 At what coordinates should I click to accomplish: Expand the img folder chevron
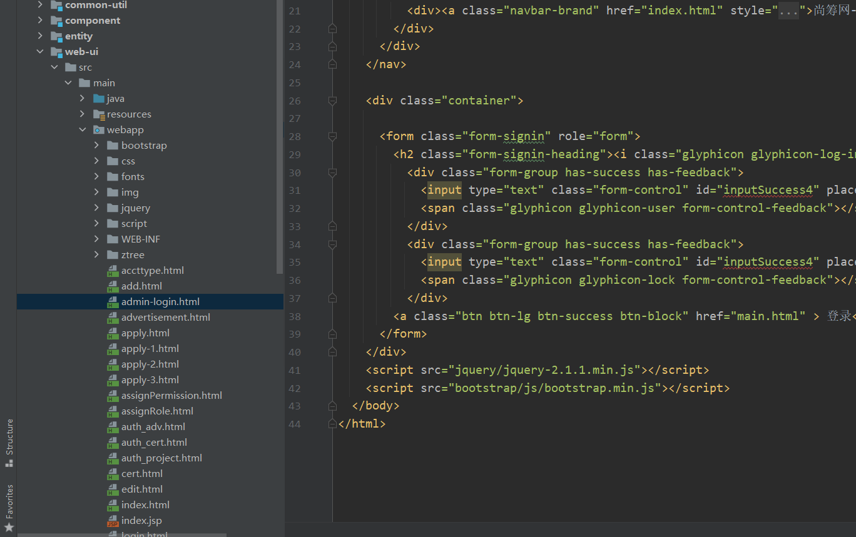pyautogui.click(x=96, y=193)
